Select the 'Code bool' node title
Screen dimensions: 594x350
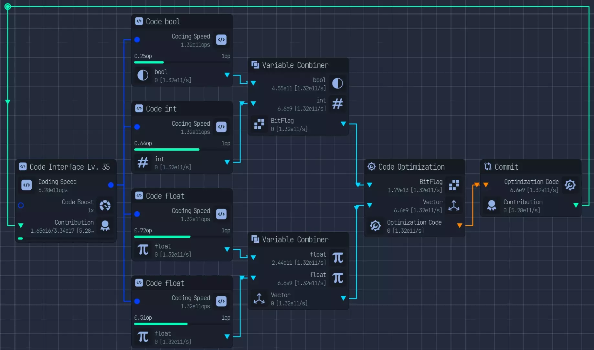tap(163, 21)
